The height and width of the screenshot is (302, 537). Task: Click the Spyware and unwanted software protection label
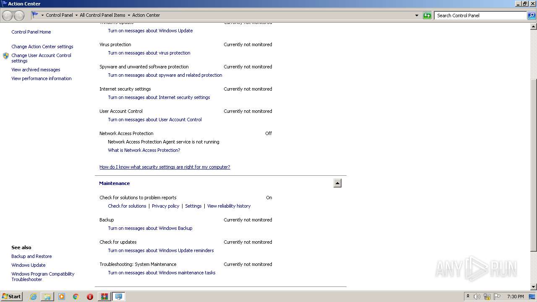click(x=144, y=67)
